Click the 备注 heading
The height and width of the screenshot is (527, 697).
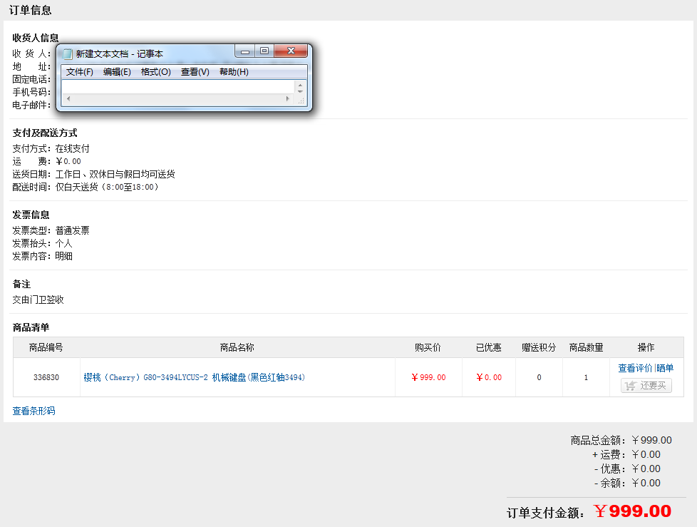point(21,284)
